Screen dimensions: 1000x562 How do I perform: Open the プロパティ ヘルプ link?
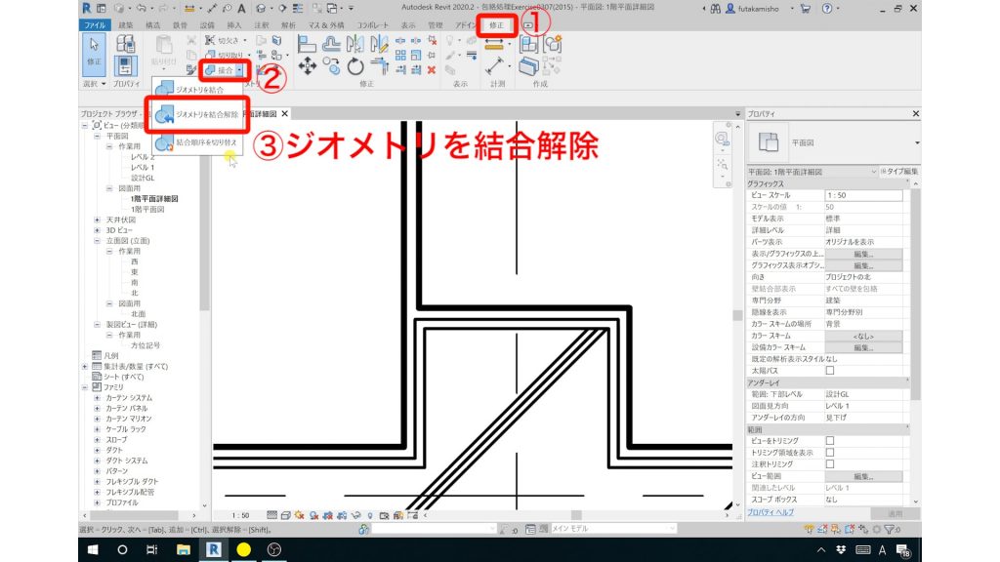tap(770, 510)
